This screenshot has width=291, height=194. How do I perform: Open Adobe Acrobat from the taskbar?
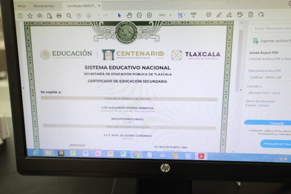(201, 156)
